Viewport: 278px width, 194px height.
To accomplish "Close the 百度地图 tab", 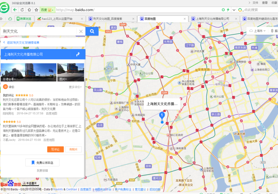I will point(184,19).
